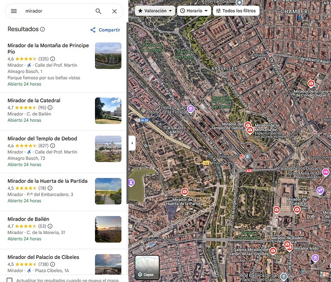Click Mirador de Bailén map pin

pyautogui.click(x=287, y=244)
